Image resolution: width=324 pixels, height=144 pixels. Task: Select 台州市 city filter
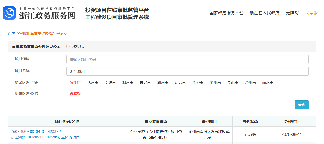point(250,83)
